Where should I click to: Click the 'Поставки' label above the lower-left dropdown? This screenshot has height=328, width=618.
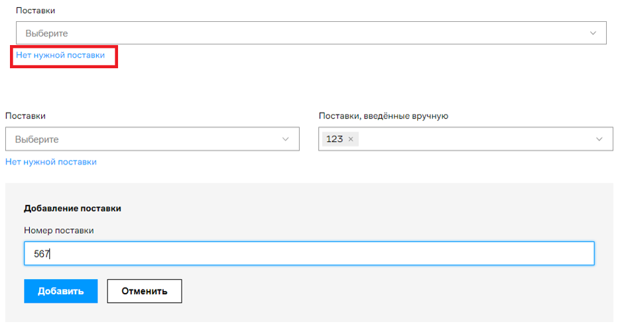pyautogui.click(x=25, y=116)
